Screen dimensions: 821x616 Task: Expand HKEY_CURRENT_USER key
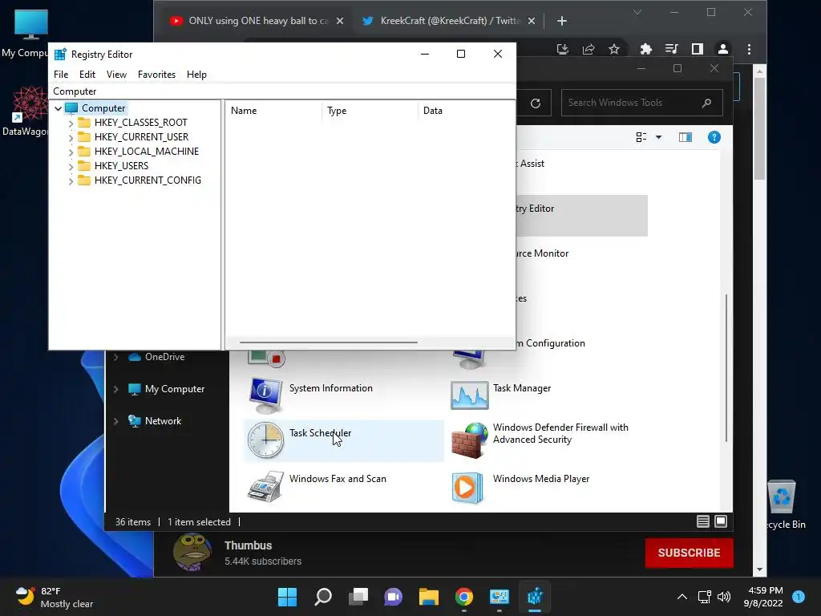click(71, 137)
